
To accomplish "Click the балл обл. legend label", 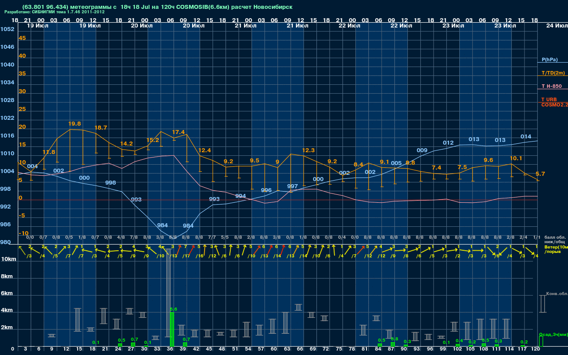I will (x=555, y=237).
